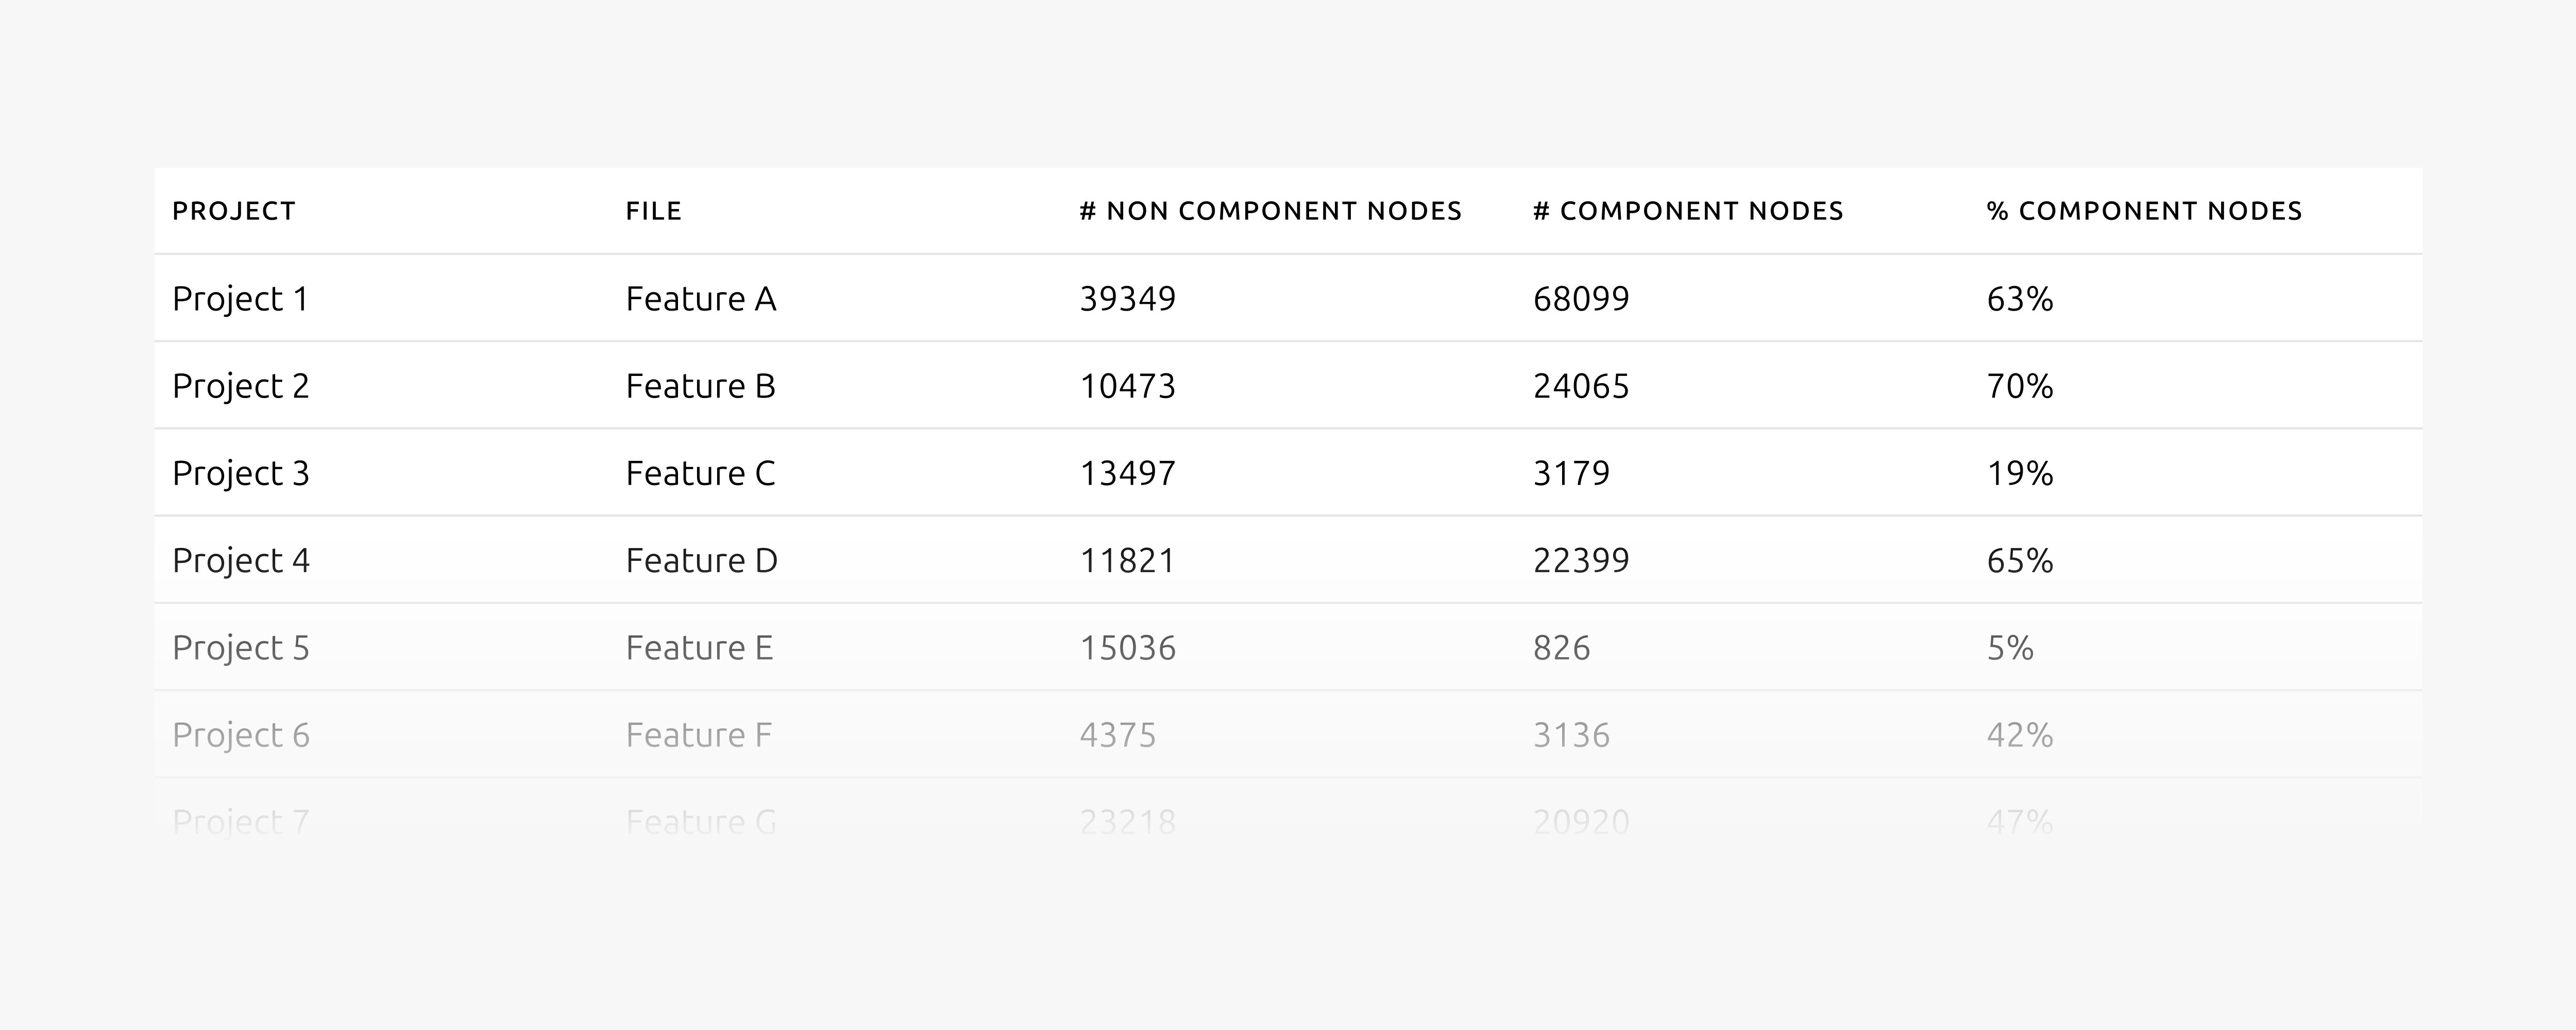This screenshot has width=2576, height=1030.
Task: Select the faded Project 7 cell
Action: coord(241,822)
